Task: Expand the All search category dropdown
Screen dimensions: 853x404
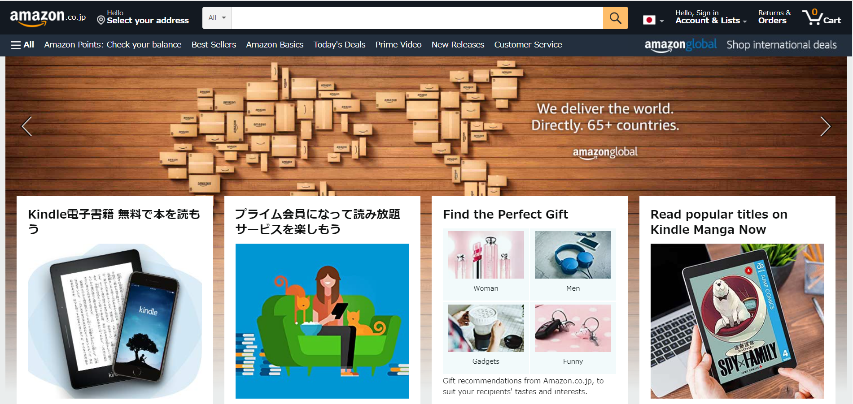Action: click(217, 18)
